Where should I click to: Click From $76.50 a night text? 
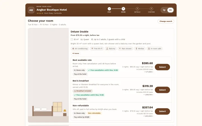(x=85, y=35)
